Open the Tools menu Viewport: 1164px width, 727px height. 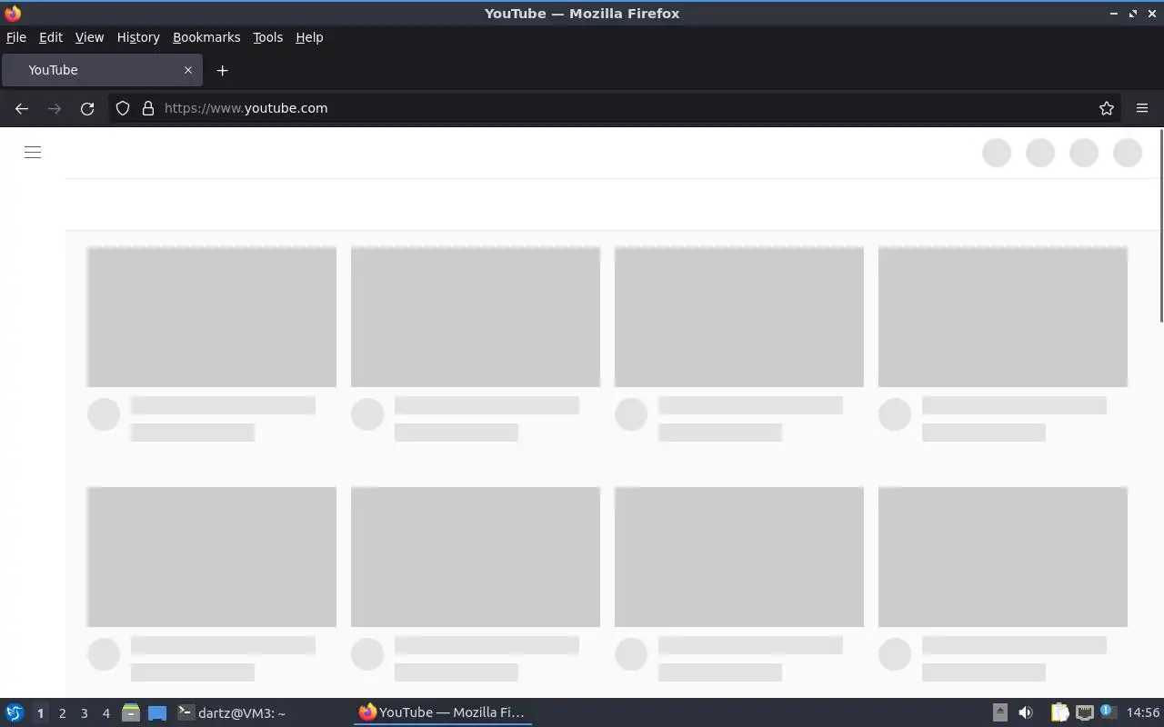pyautogui.click(x=267, y=37)
